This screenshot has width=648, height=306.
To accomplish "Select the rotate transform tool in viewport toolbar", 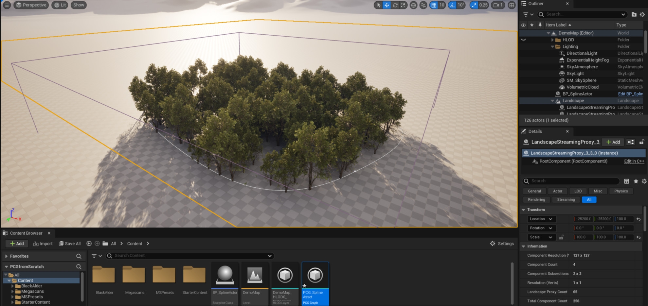I will pyautogui.click(x=395, y=5).
